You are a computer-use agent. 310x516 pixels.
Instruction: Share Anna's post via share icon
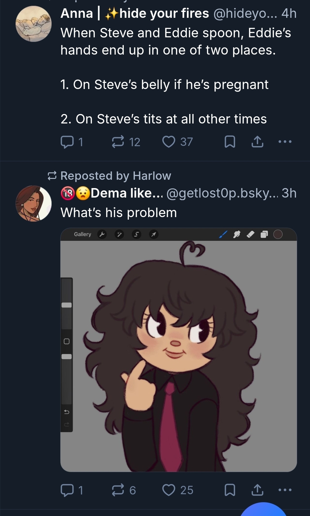257,142
